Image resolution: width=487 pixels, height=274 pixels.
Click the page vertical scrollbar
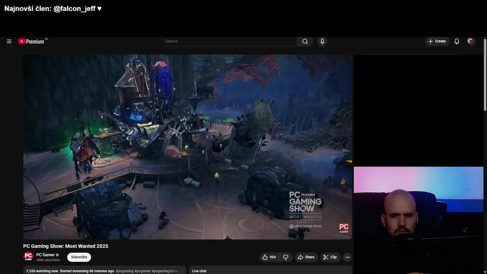(x=485, y=74)
